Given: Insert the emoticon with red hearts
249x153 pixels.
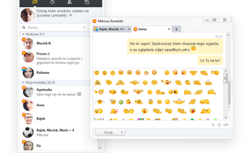Looking at the screenshot, I should tap(115, 111).
